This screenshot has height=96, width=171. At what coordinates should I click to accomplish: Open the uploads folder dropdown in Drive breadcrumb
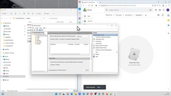pyautogui.click(x=143, y=15)
